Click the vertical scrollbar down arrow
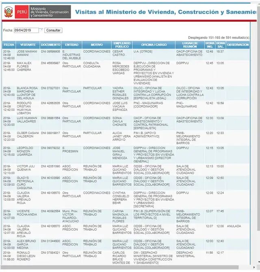 coord(259,262)
